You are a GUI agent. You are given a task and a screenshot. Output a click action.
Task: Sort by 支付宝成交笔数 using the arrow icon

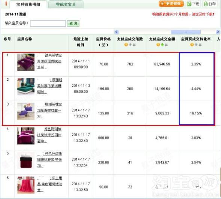[x=130, y=45]
